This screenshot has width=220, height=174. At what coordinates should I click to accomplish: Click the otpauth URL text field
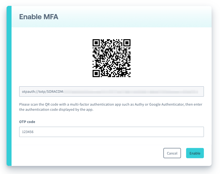click(x=111, y=91)
